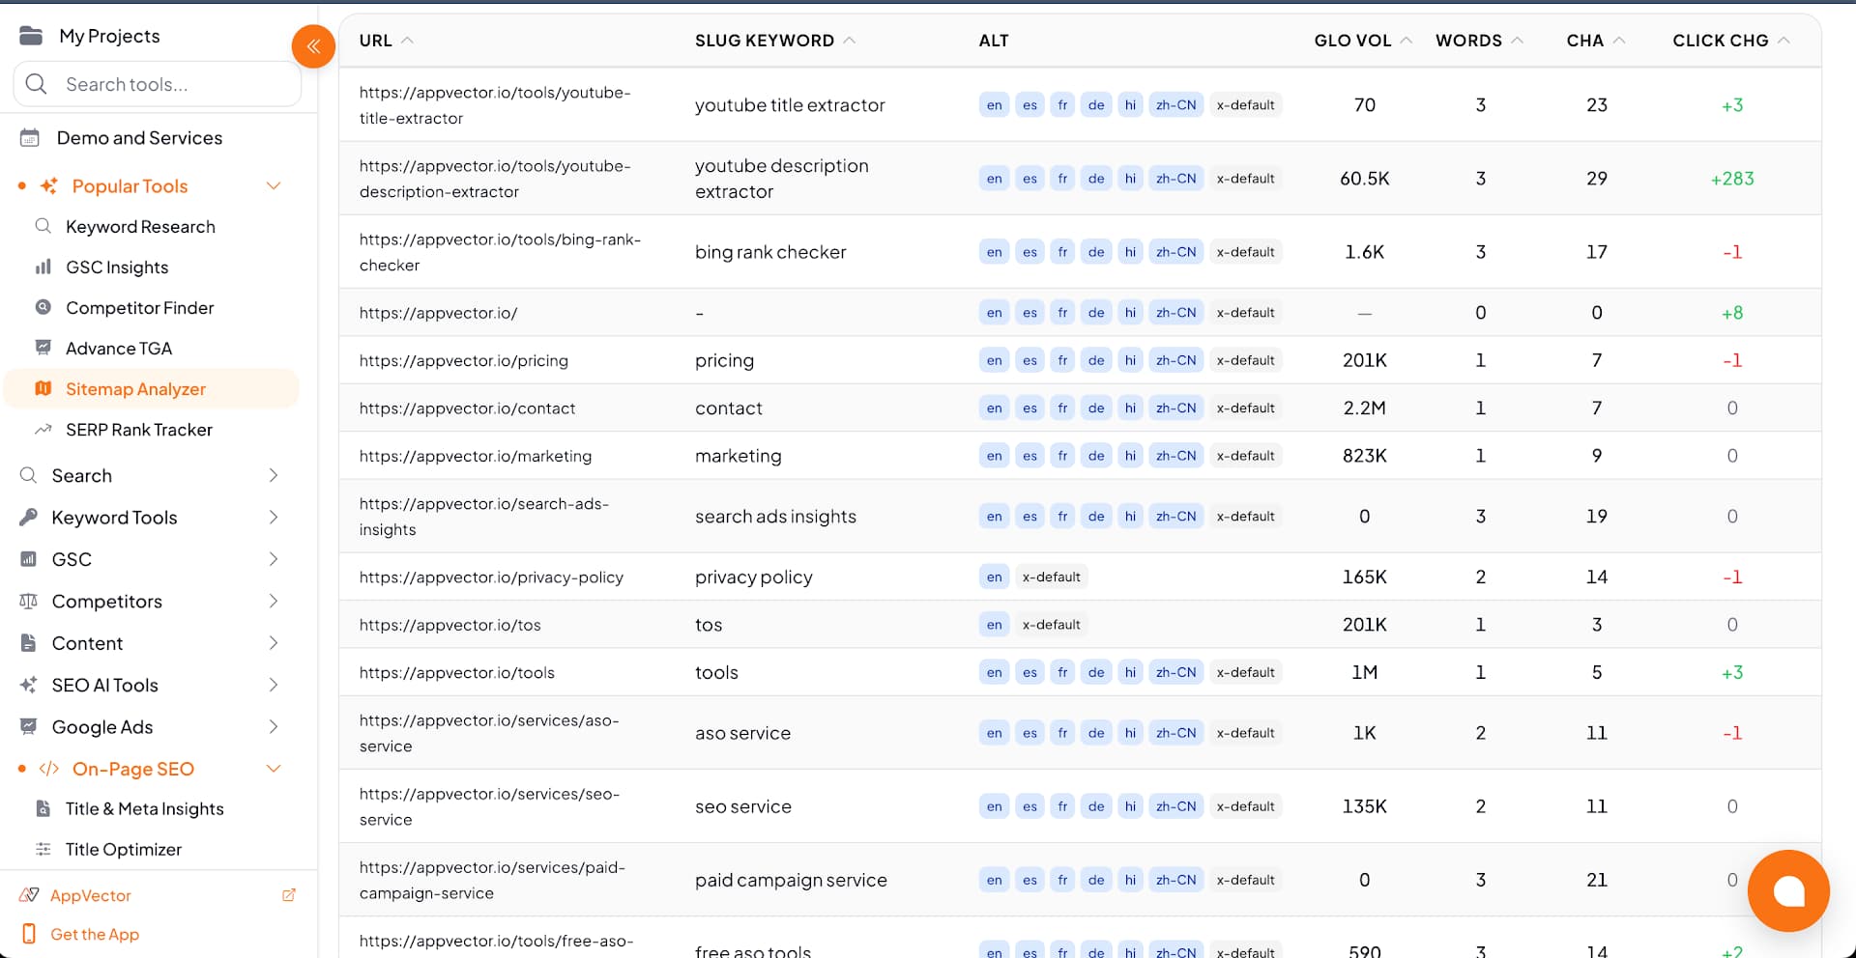
Task: Click the 2.2M volume in contact row
Action: [1364, 408]
